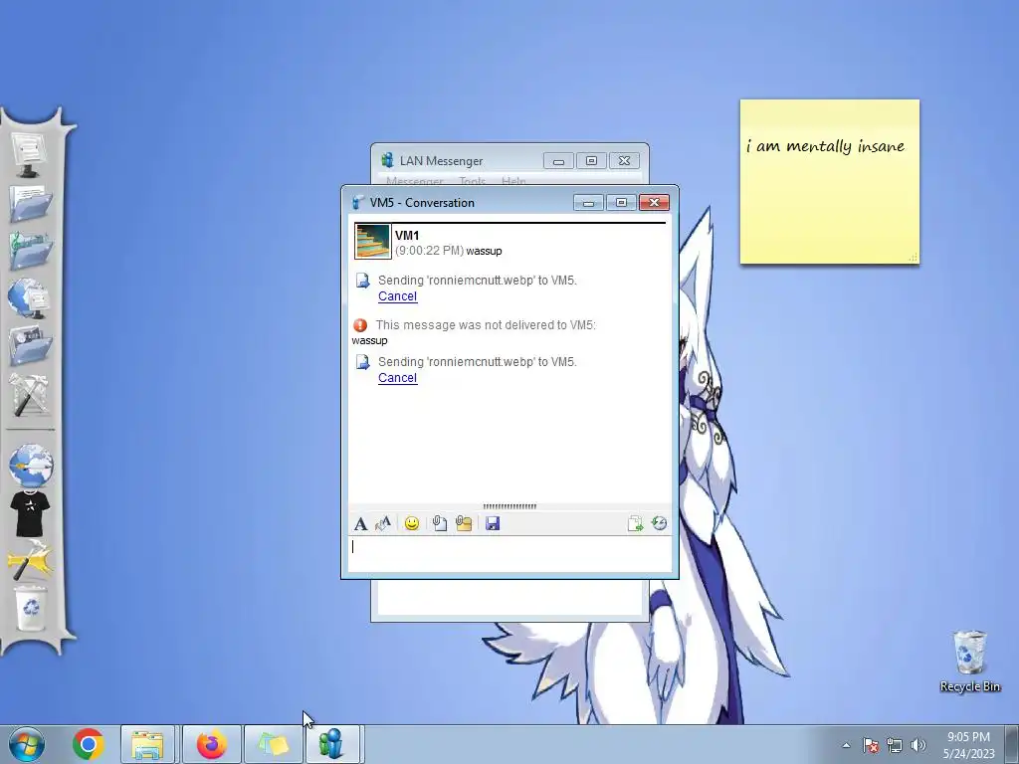Screen dimensions: 1019x764
Task: Open the Windows Start menu
Action: [27, 744]
